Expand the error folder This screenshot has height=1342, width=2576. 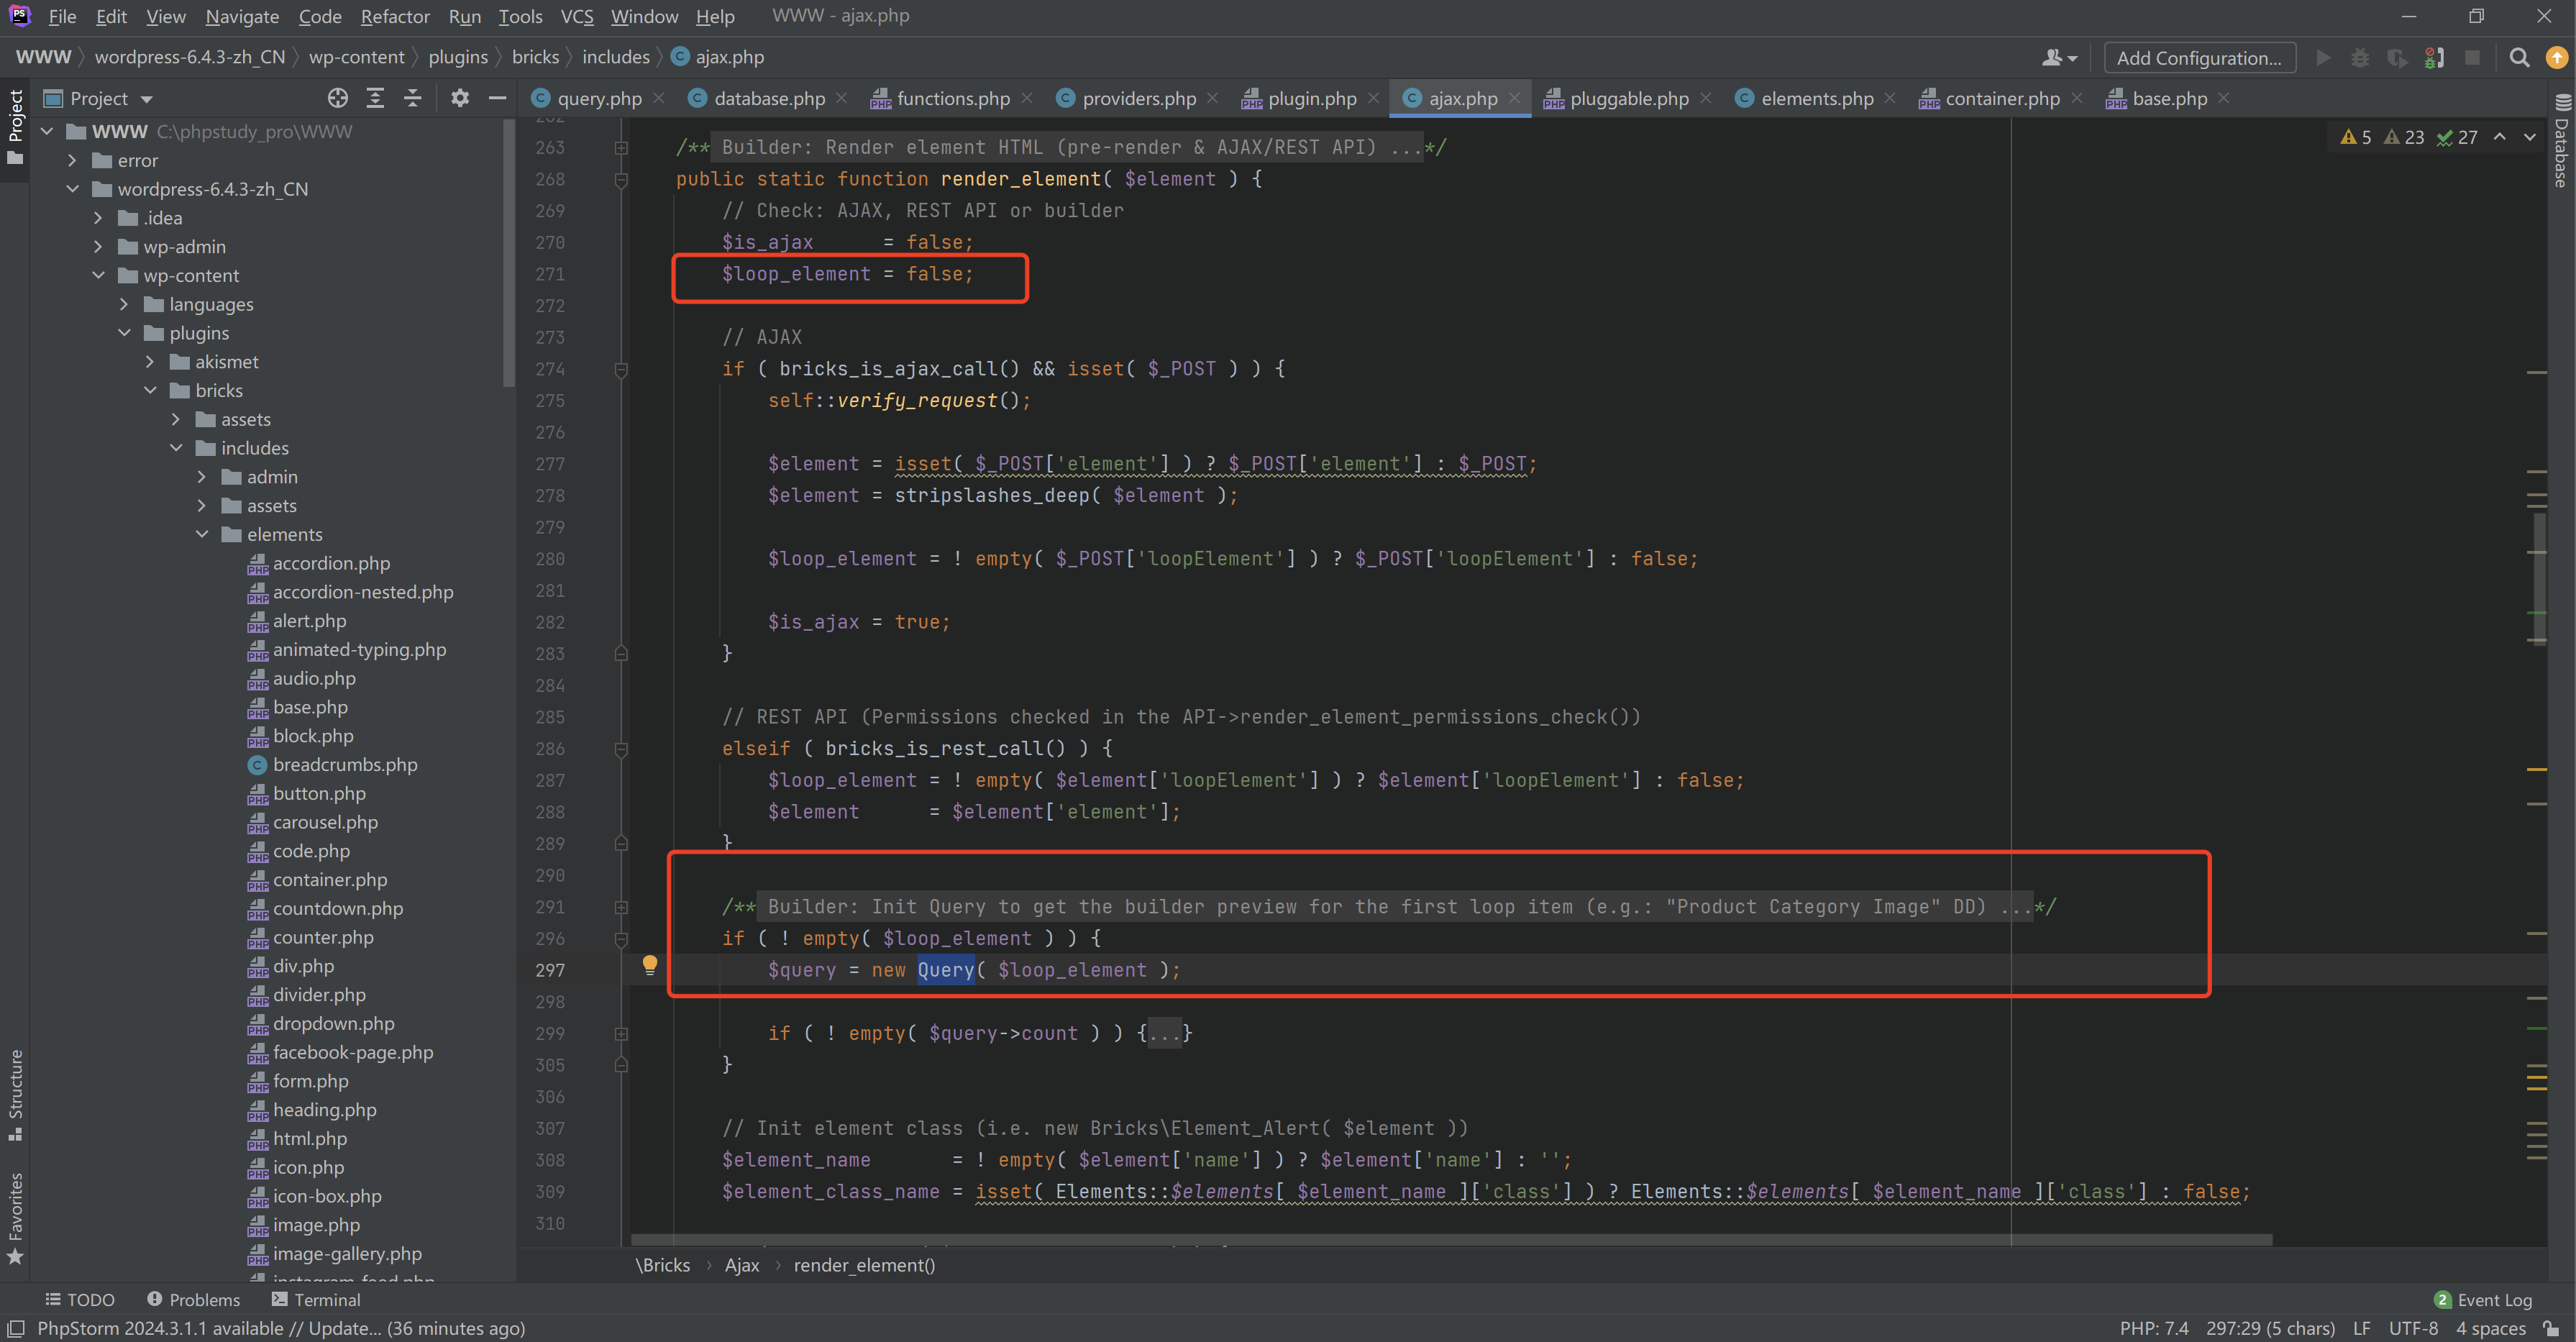(x=72, y=160)
